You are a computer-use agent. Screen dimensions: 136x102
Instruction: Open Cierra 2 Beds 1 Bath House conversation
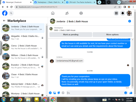(23, 47)
